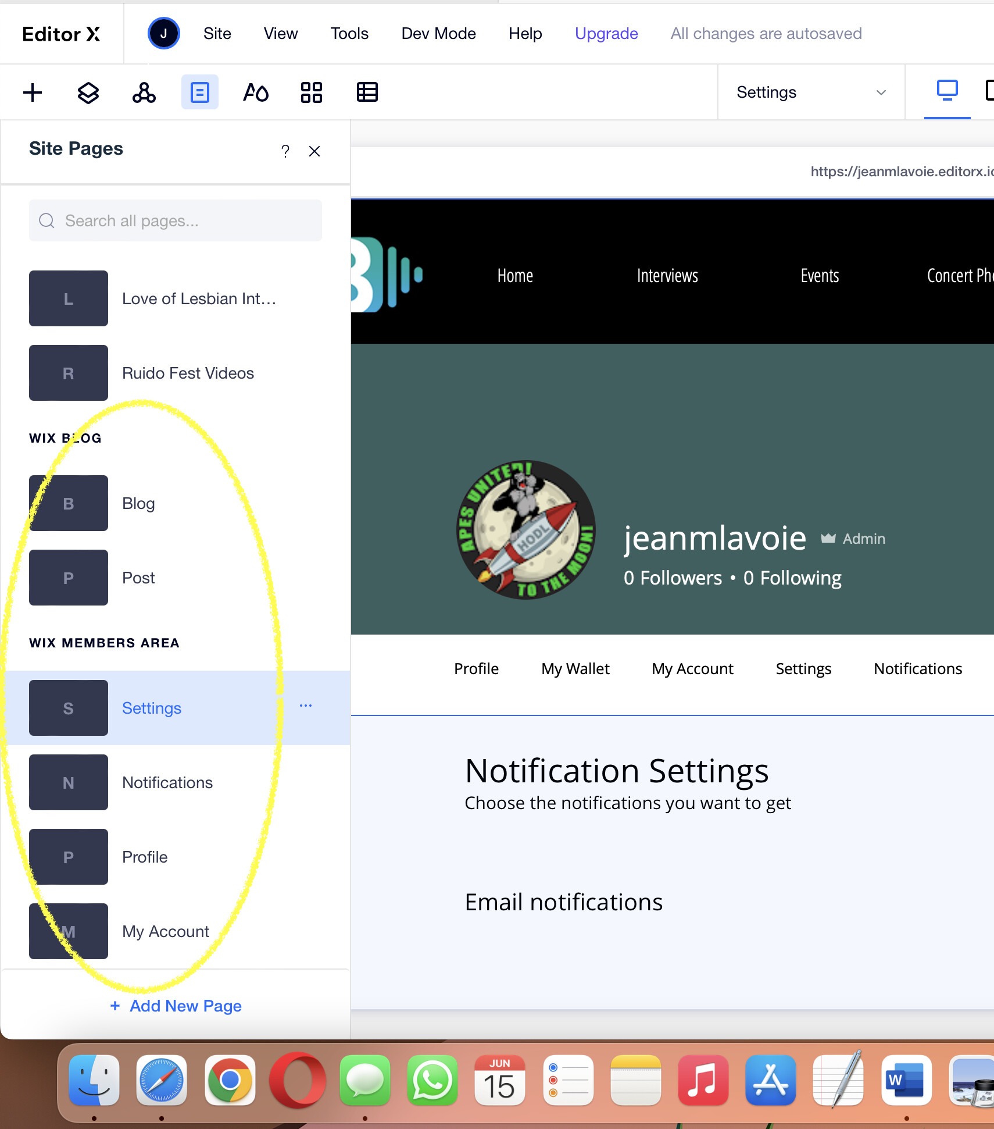Click the Add Elements plus icon
This screenshot has width=994, height=1129.
pos(33,92)
